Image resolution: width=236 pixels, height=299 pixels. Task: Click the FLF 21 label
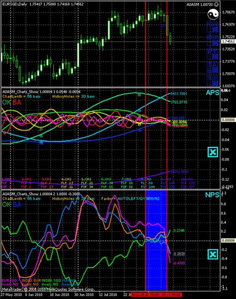point(87,183)
